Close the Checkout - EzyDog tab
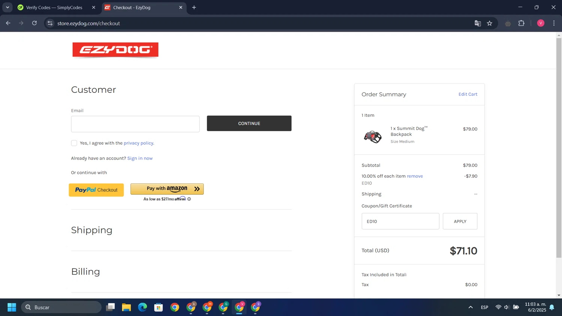Viewport: 562px width, 316px height. pyautogui.click(x=181, y=7)
